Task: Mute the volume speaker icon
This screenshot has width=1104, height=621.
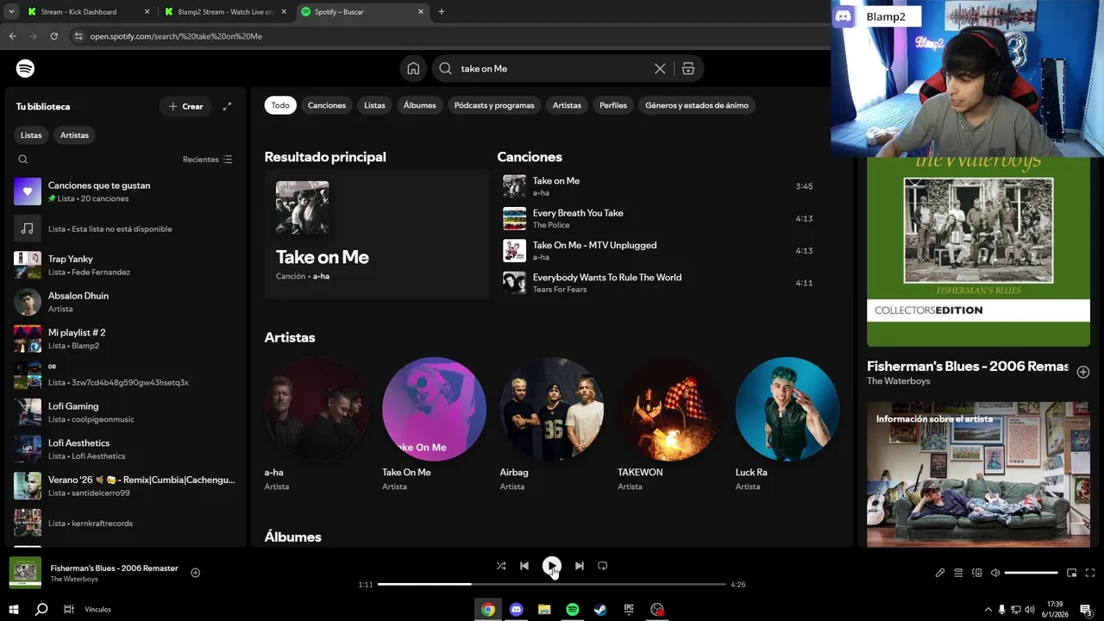Action: (995, 573)
